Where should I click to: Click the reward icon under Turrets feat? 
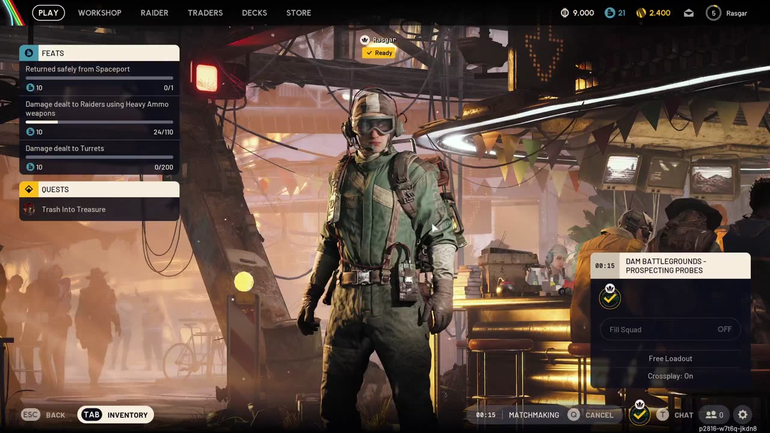(30, 167)
